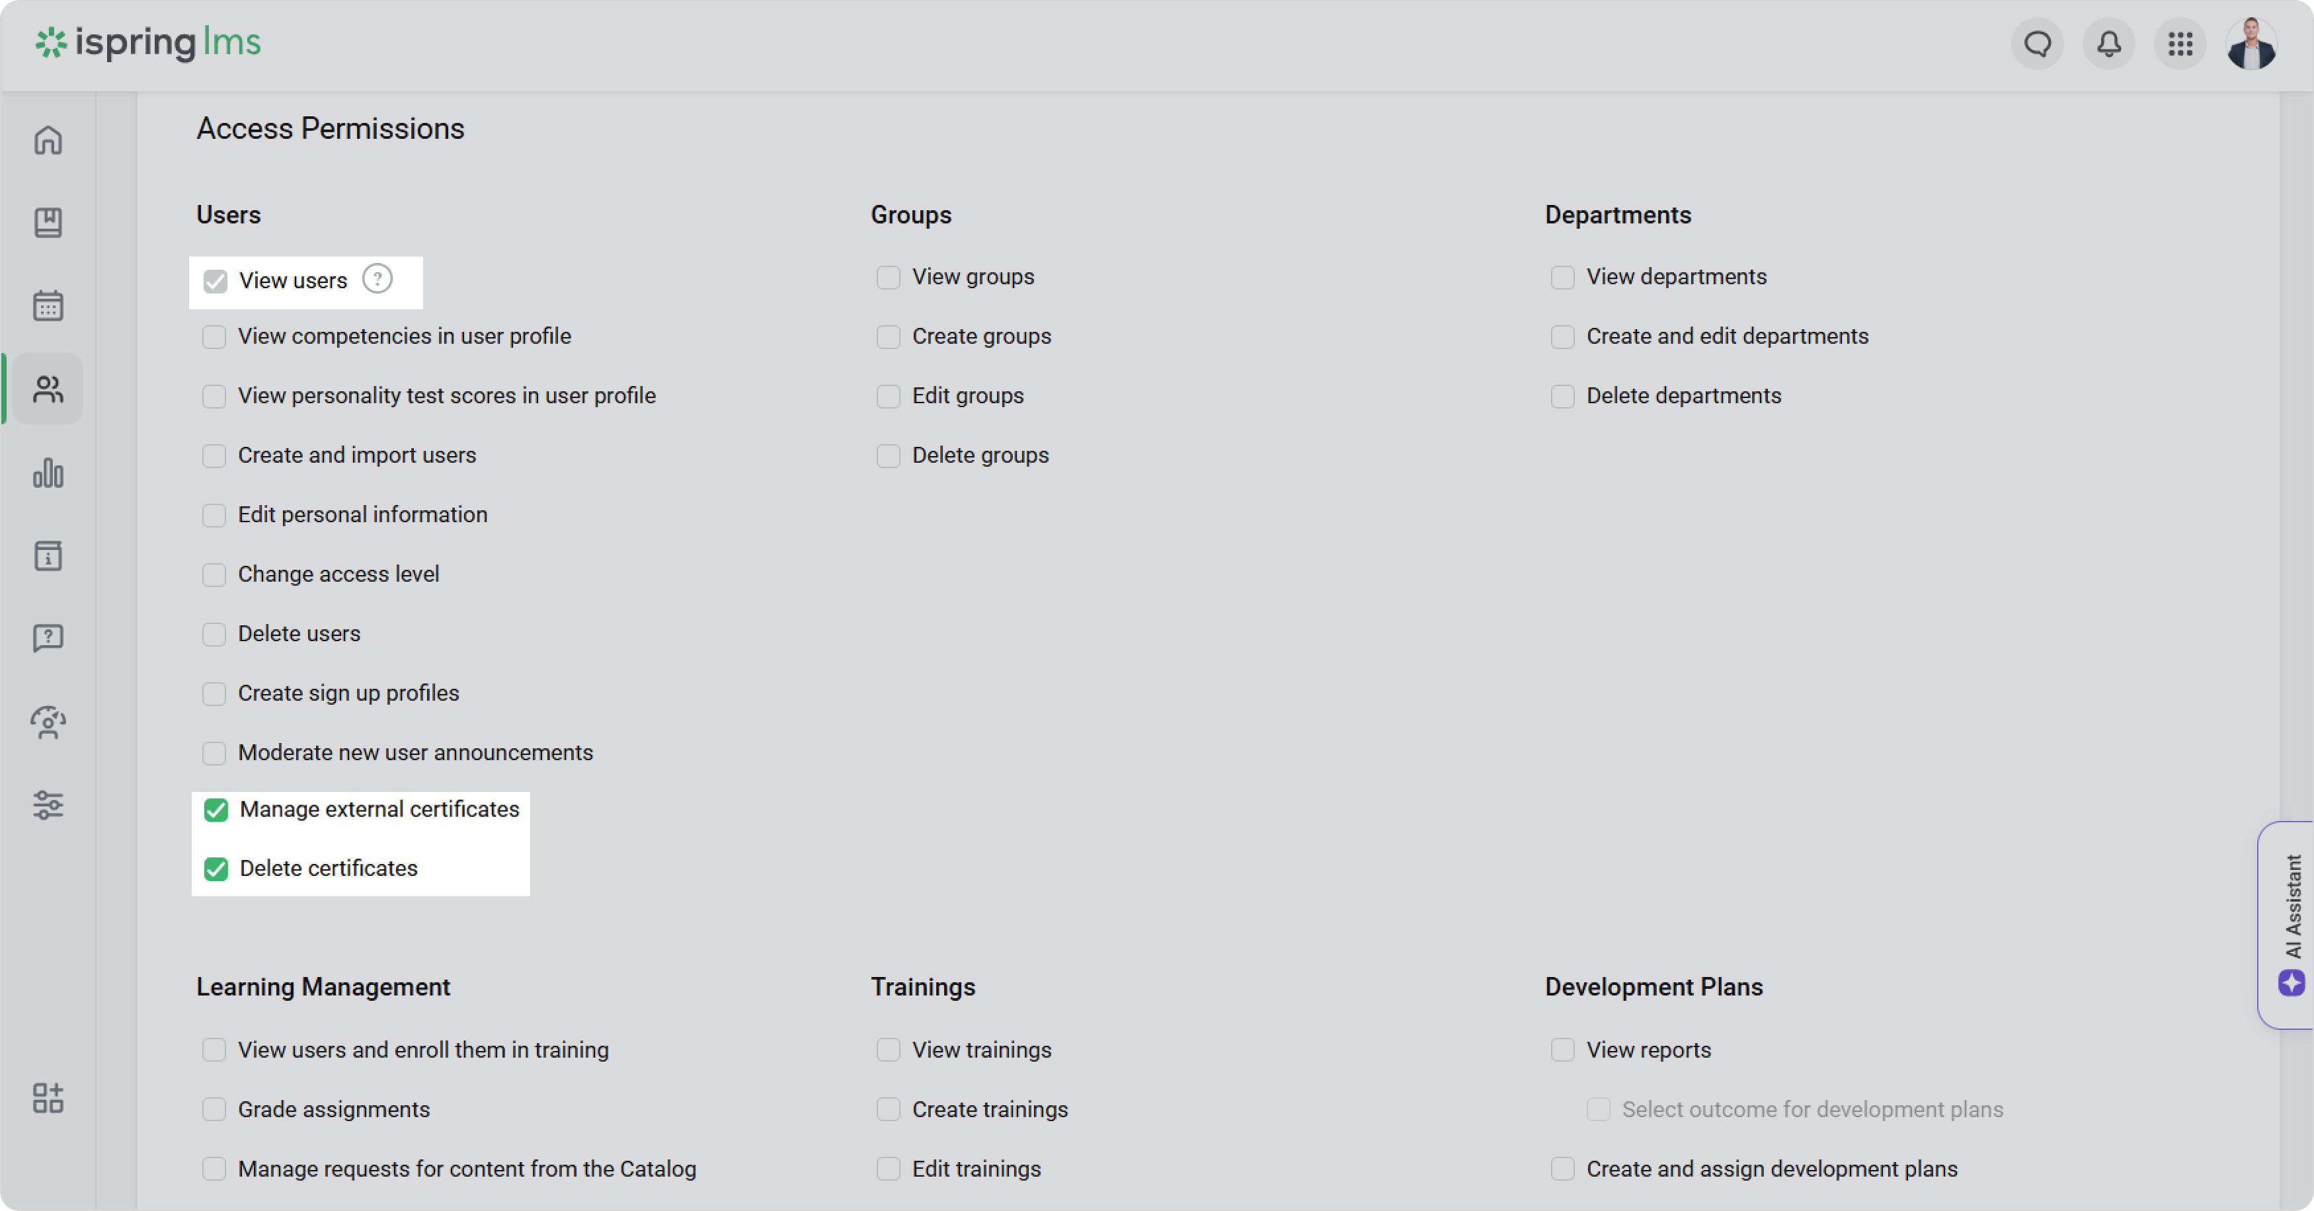
Task: Open the Calendar icon in sidebar
Action: tap(48, 305)
